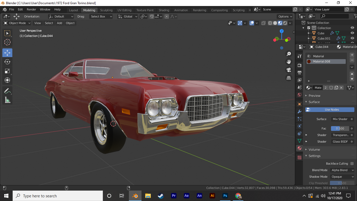Open the Modifiers wrench properties tab
The height and width of the screenshot is (201, 357).
(x=299, y=111)
